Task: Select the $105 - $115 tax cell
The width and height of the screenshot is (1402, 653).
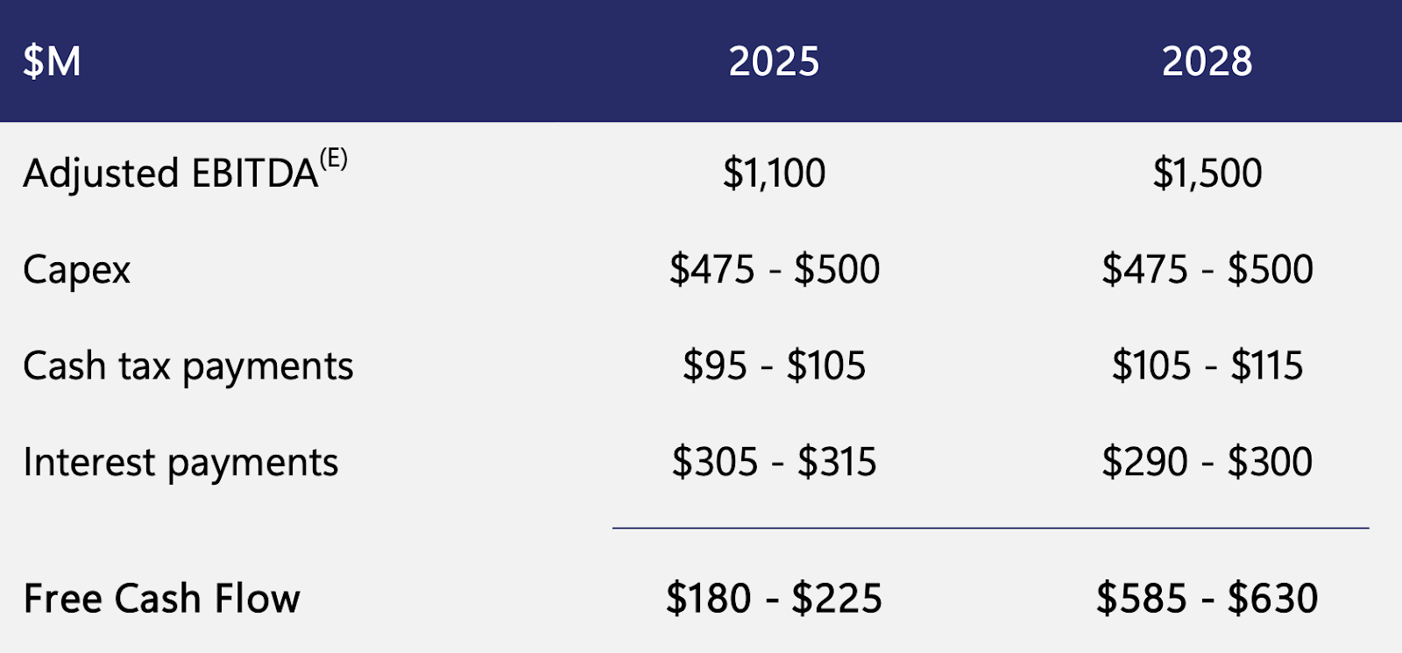Action: 1207,366
